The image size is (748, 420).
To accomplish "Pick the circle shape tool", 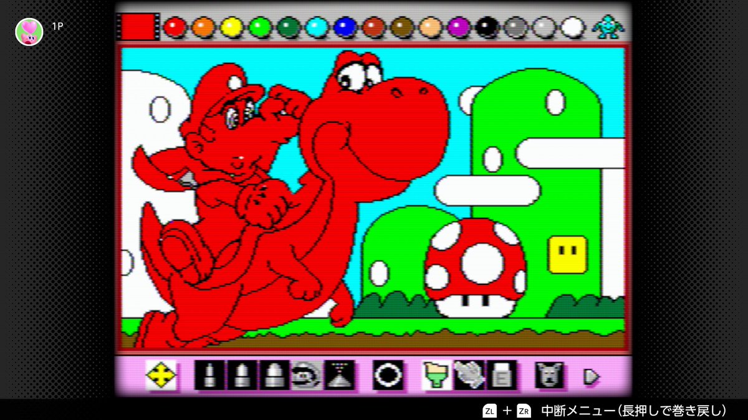I will click(388, 375).
